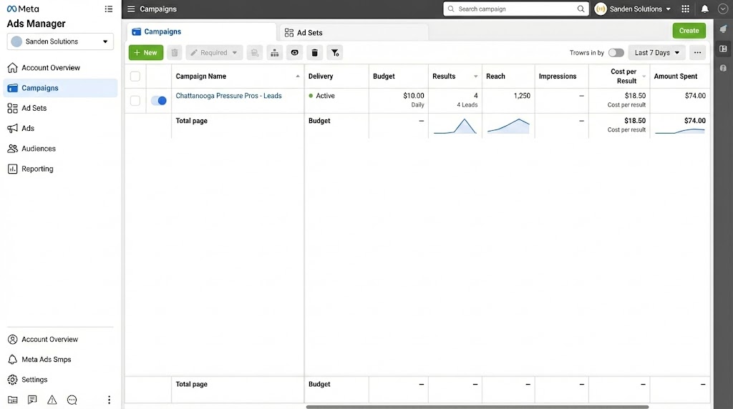Screen dimensions: 733x409
Task: Click the $10.00 Daily budget cell
Action: (x=398, y=100)
